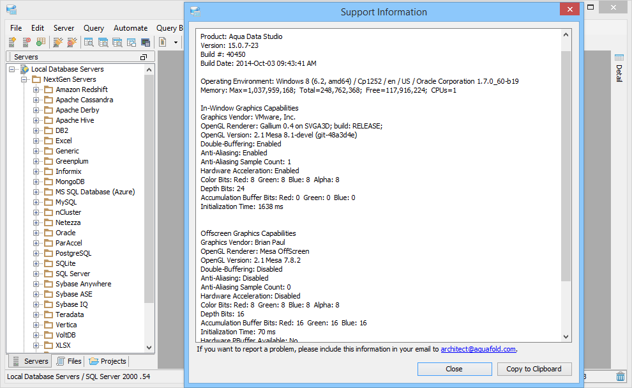Click the single table magnifier Query toolbar icon
This screenshot has height=388, width=632.
pyautogui.click(x=89, y=42)
